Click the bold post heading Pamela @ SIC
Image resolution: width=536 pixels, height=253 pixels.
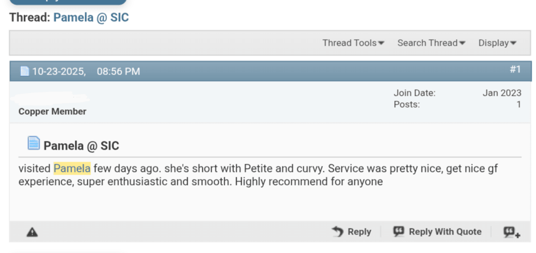(81, 146)
